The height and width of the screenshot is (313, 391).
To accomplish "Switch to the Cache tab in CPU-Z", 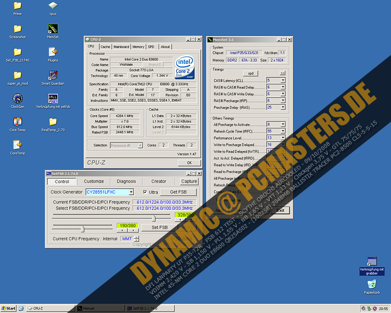I will [105, 47].
